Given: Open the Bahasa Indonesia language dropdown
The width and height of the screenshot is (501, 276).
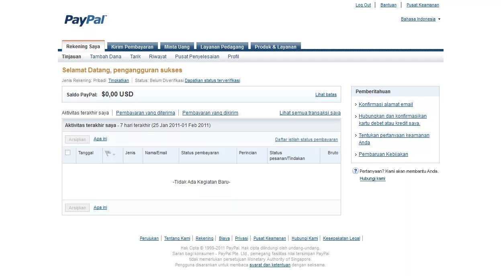Looking at the screenshot, I should 421,19.
